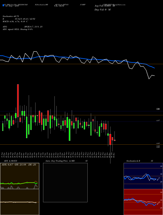
Task: Click the 'CL: 4.51' closing price text
Action: coord(59,6)
